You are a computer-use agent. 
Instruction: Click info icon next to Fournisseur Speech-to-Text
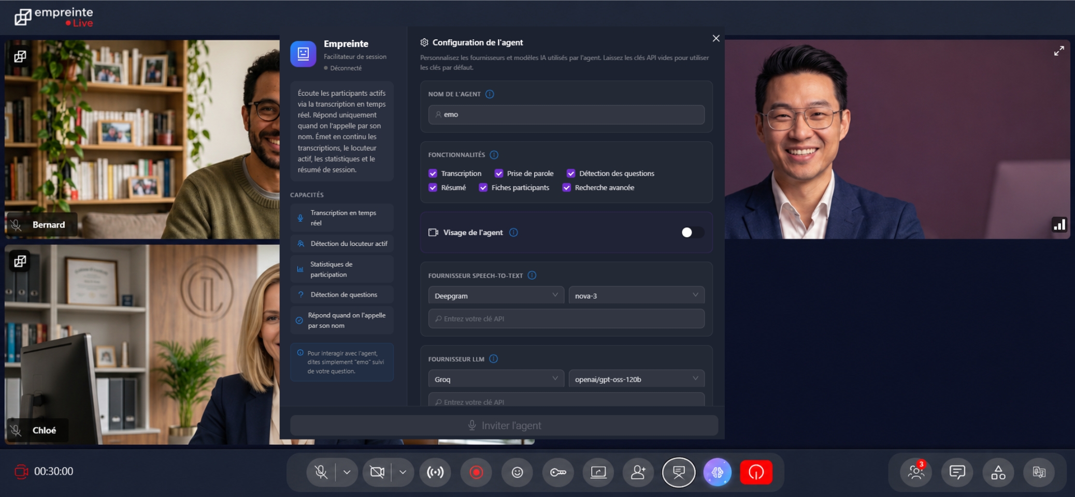point(532,275)
